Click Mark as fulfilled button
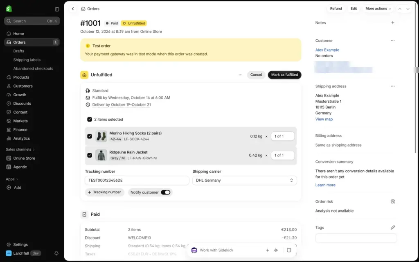The image size is (419, 262). coord(285,75)
